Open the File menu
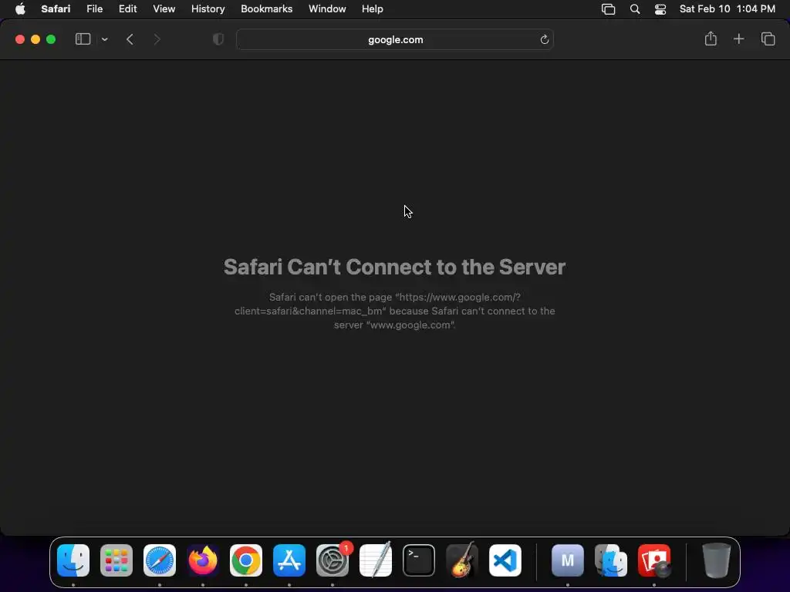This screenshot has width=790, height=592. [95, 9]
